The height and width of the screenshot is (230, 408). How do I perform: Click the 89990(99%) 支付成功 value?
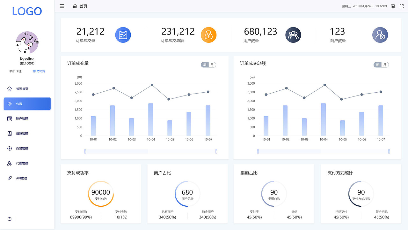click(x=81, y=217)
